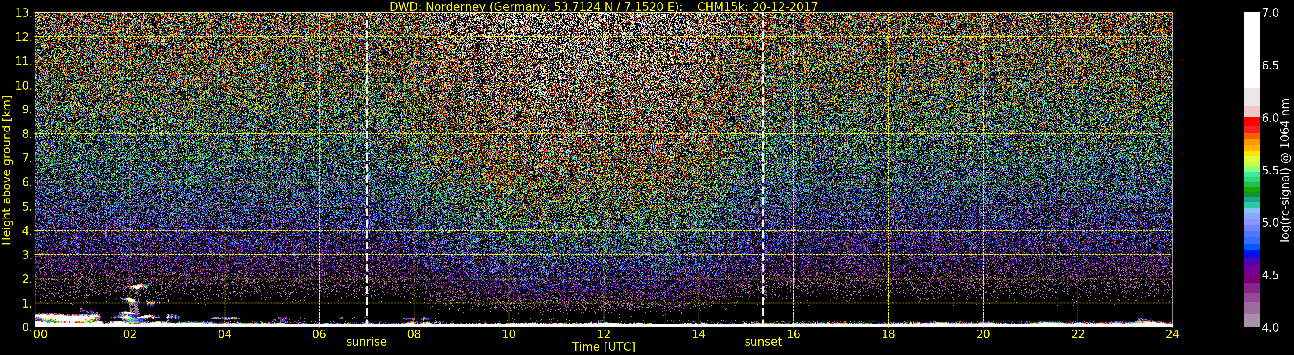1294x355 pixels.
Task: Click the '22' time tick label
Action: pos(1078,334)
